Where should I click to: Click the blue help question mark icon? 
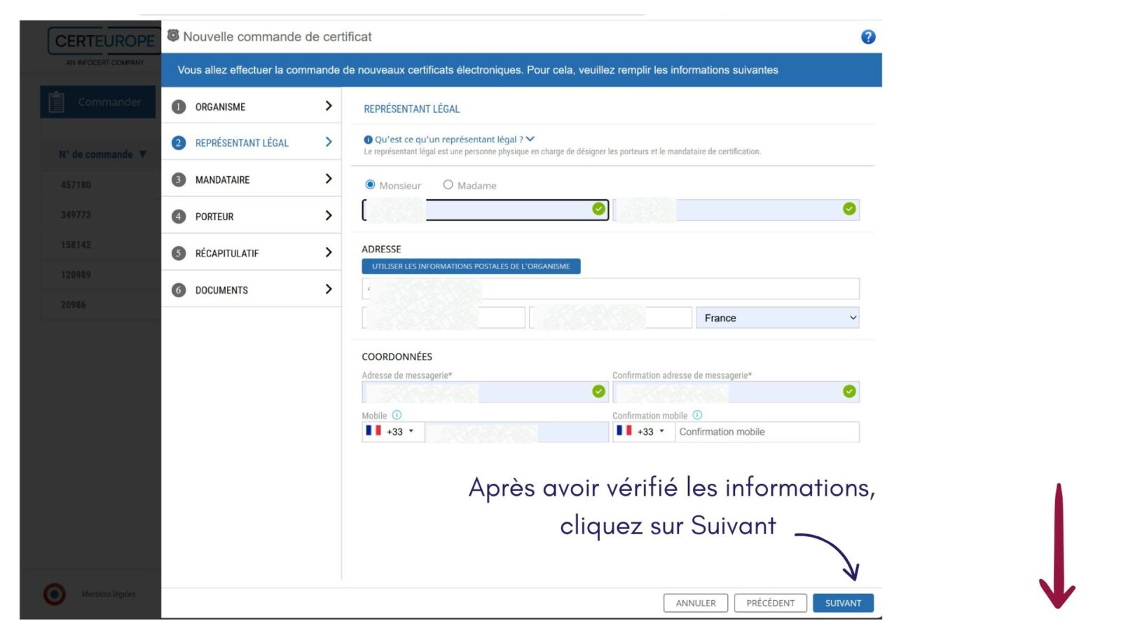867,37
